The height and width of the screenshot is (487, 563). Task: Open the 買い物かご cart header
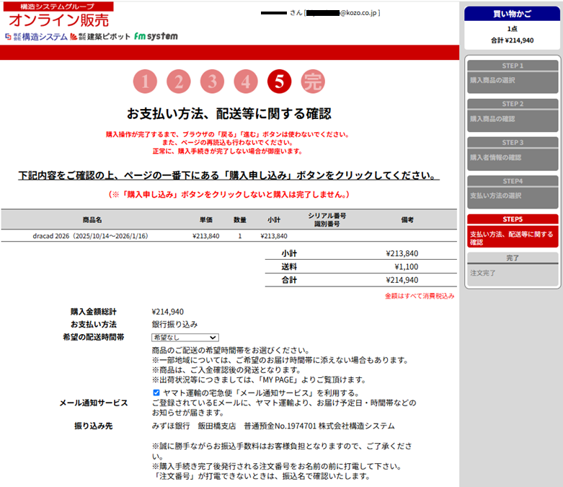point(512,13)
